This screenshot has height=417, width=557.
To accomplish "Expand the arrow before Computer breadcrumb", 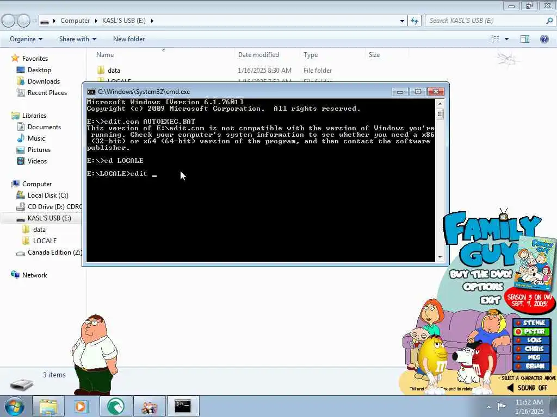I will pos(54,21).
